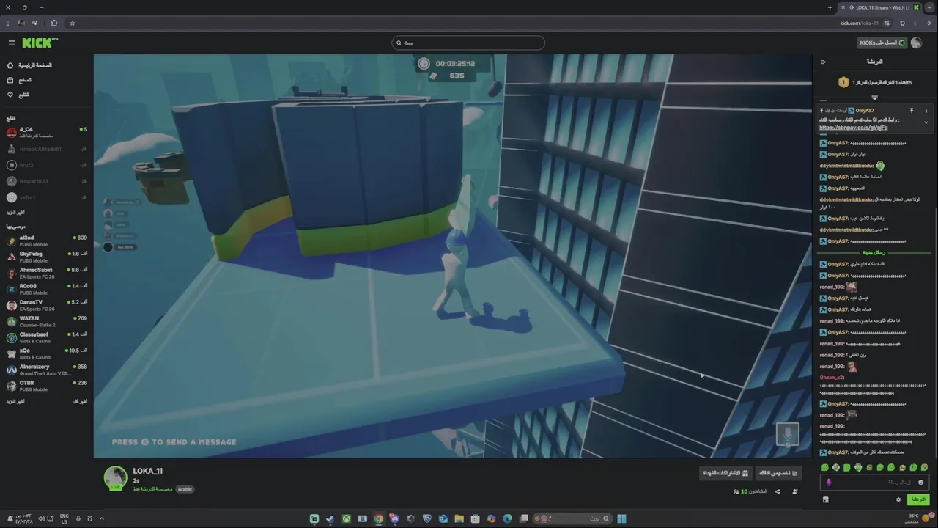
Task: Open the browser three-dot menu
Action: 8,23
